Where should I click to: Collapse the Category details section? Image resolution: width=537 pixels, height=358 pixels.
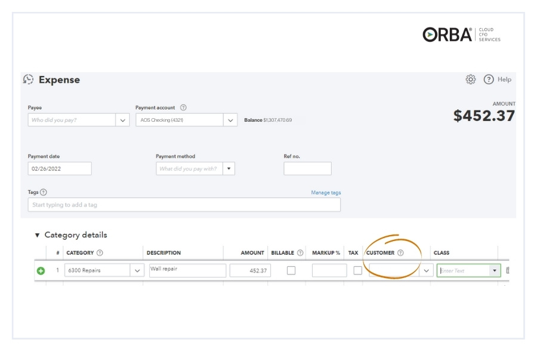pos(37,235)
